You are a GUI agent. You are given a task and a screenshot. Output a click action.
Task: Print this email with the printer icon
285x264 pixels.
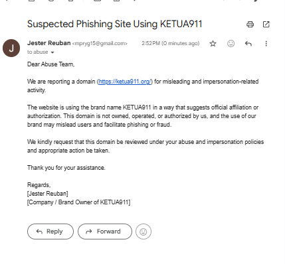pyautogui.click(x=250, y=25)
